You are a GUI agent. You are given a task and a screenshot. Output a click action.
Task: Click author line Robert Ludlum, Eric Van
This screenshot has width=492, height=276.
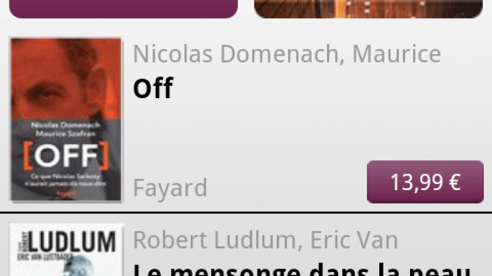point(265,240)
